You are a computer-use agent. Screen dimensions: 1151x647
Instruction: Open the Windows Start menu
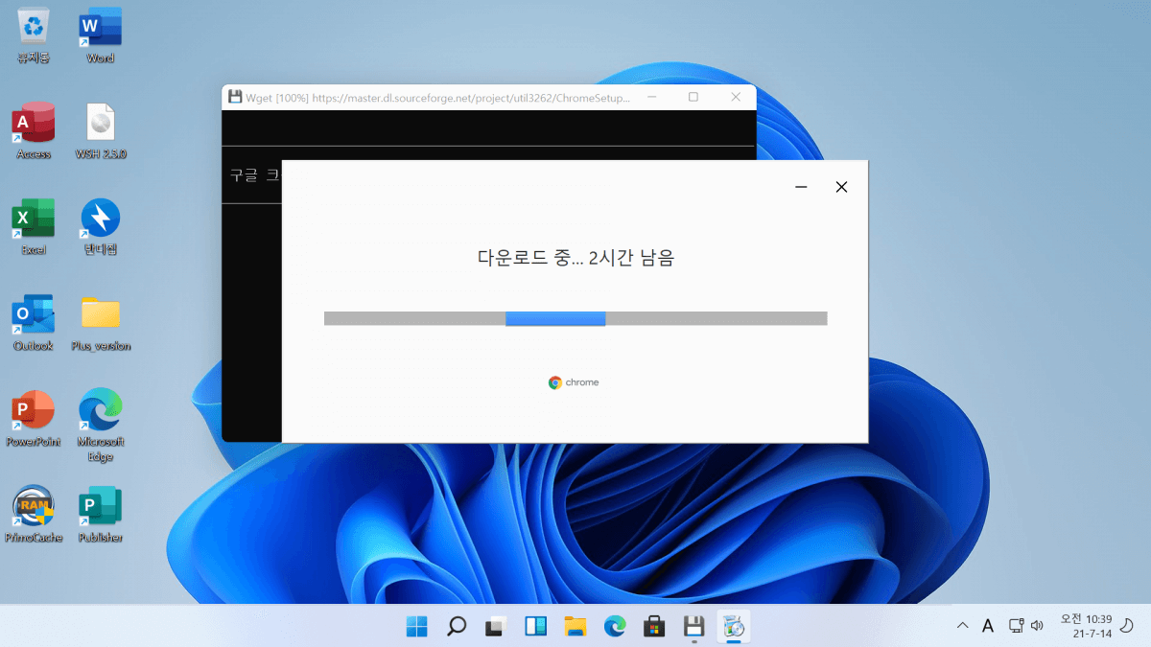pos(417,627)
